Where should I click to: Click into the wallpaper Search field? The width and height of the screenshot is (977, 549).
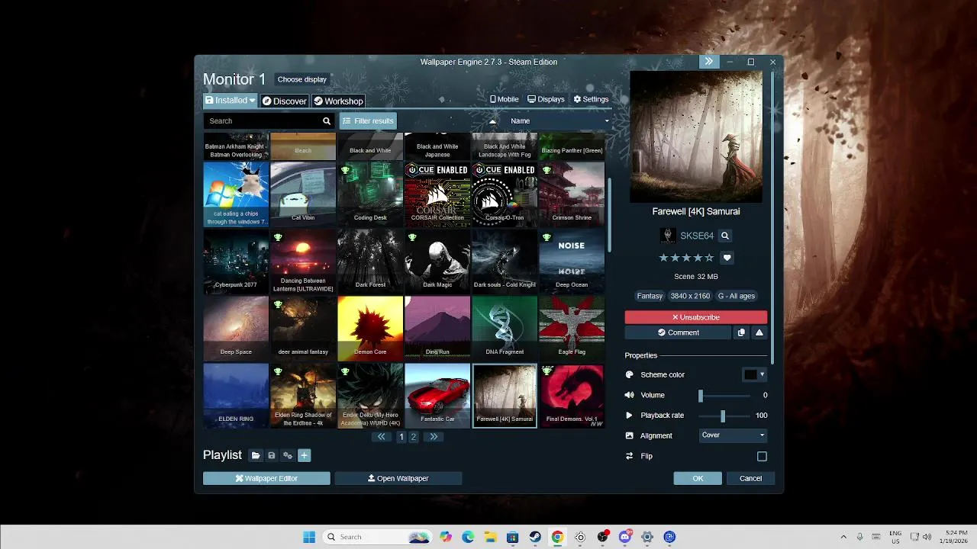pyautogui.click(x=261, y=120)
